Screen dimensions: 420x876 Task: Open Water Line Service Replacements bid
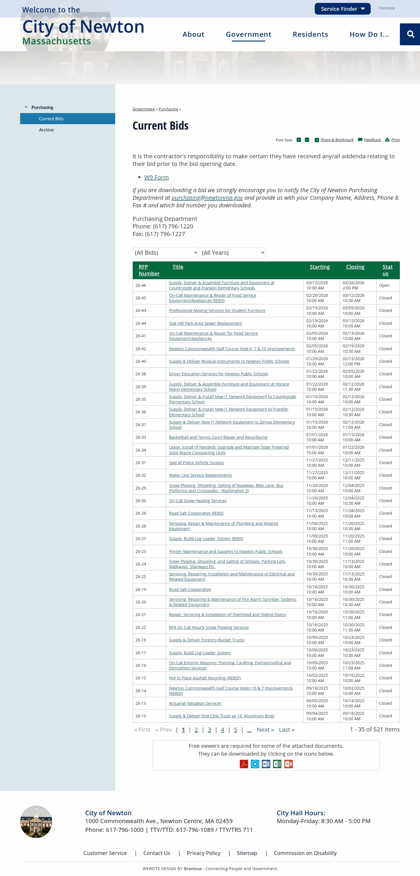click(x=200, y=475)
